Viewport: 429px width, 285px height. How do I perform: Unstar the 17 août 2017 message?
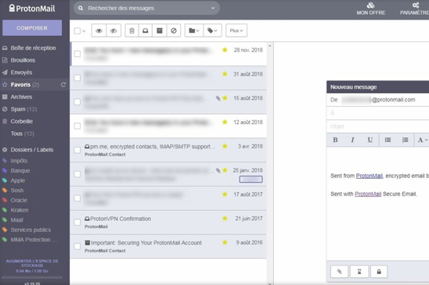pyautogui.click(x=225, y=194)
